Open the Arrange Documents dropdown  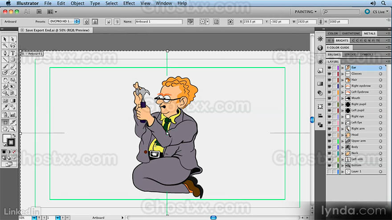point(52,12)
